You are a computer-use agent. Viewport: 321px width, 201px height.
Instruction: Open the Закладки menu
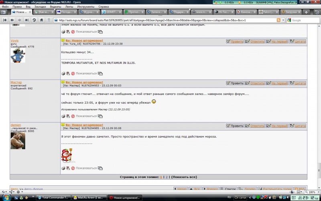(40, 7)
